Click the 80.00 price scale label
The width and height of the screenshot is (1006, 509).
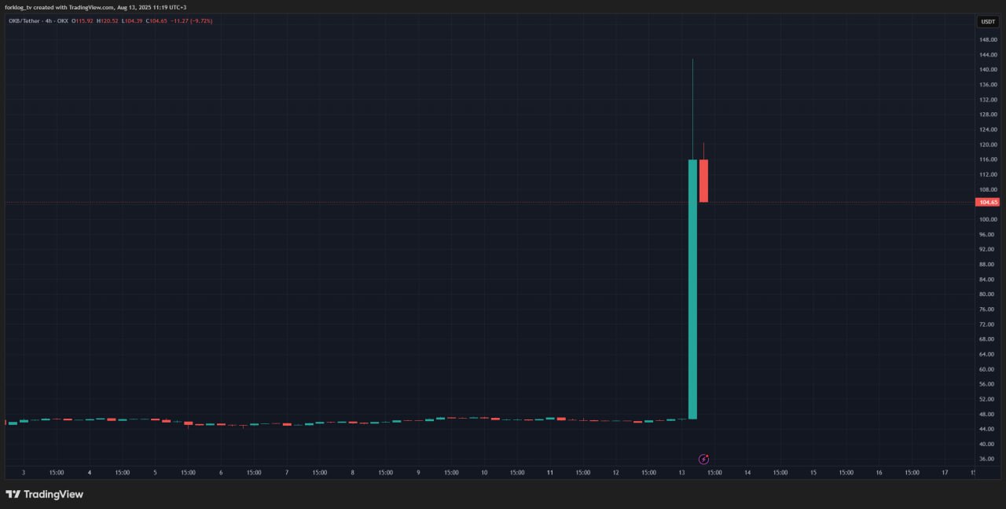point(988,294)
